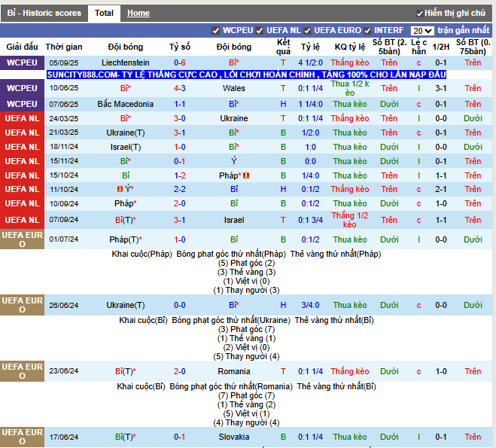Click Thẻ vàng thứ nhất(Bỉ) under Romania match
Image resolution: width=496 pixels, height=448 pixels.
tap(336, 386)
